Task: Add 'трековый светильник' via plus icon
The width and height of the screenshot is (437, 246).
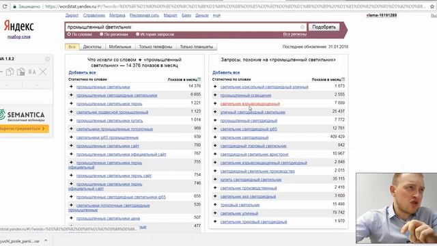Action: click(x=215, y=205)
